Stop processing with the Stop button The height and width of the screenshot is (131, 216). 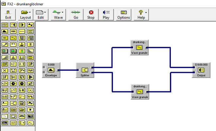91,15
